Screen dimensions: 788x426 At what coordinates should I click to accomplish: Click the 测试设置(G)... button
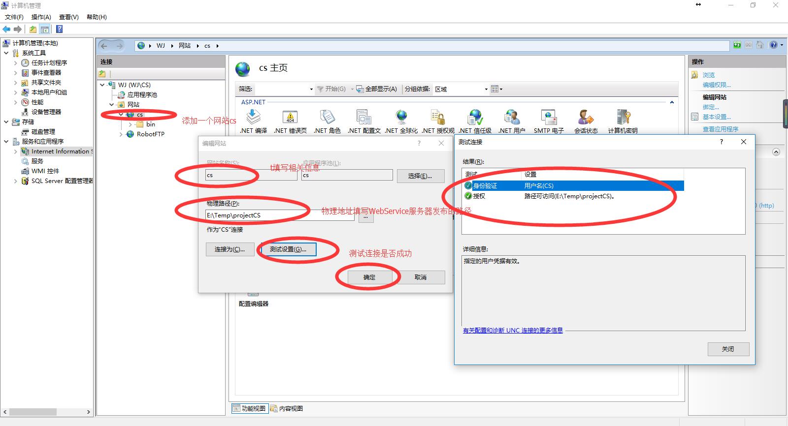pyautogui.click(x=288, y=249)
